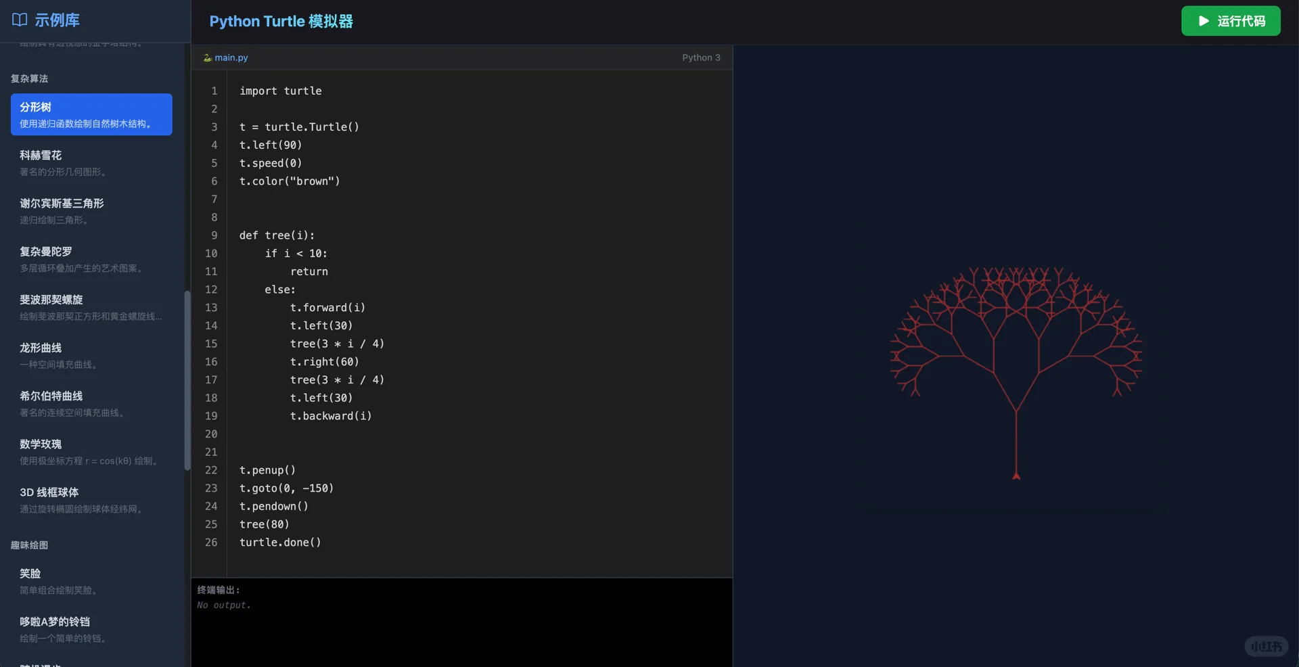
Task: Click the play triangle icon in 运行代码 button
Action: coord(1203,20)
